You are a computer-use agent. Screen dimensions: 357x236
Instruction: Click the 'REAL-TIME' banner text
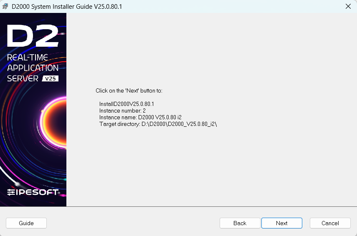[28, 58]
